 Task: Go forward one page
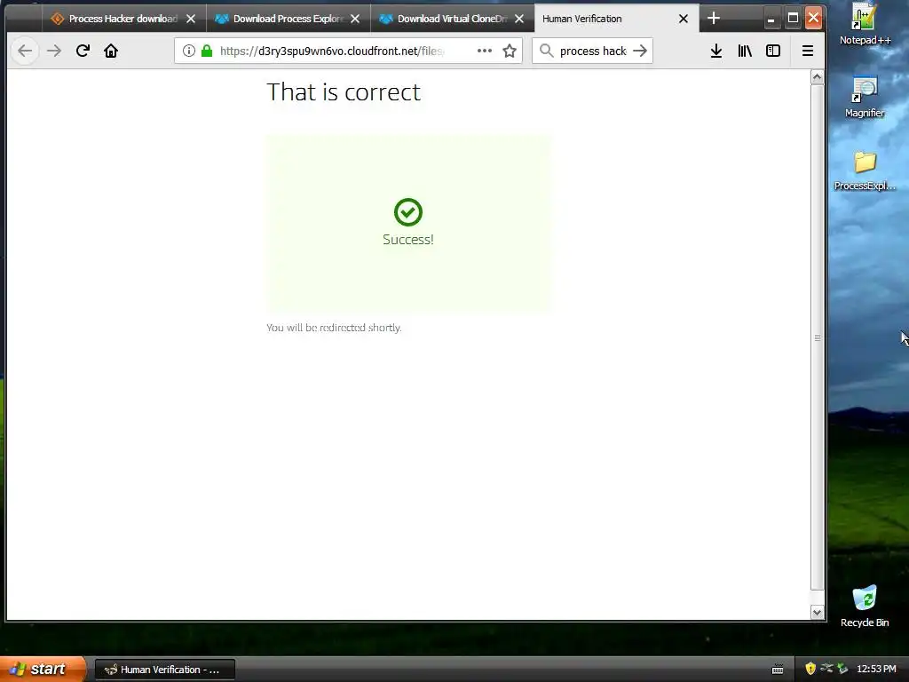coord(54,51)
